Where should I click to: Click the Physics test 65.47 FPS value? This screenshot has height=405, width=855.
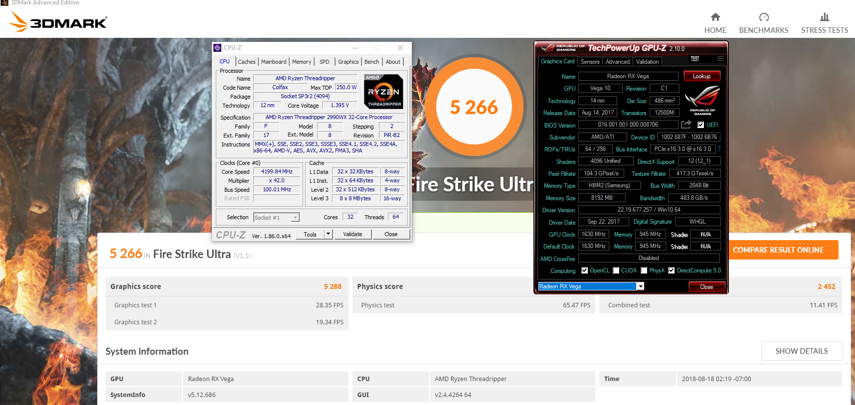point(576,305)
